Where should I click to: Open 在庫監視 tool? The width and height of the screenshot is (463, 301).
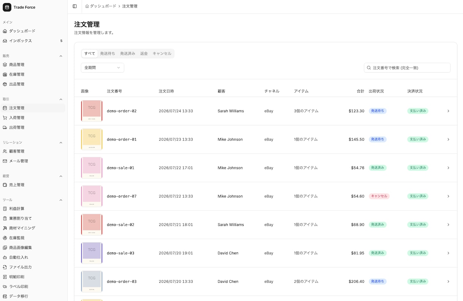click(x=33, y=238)
